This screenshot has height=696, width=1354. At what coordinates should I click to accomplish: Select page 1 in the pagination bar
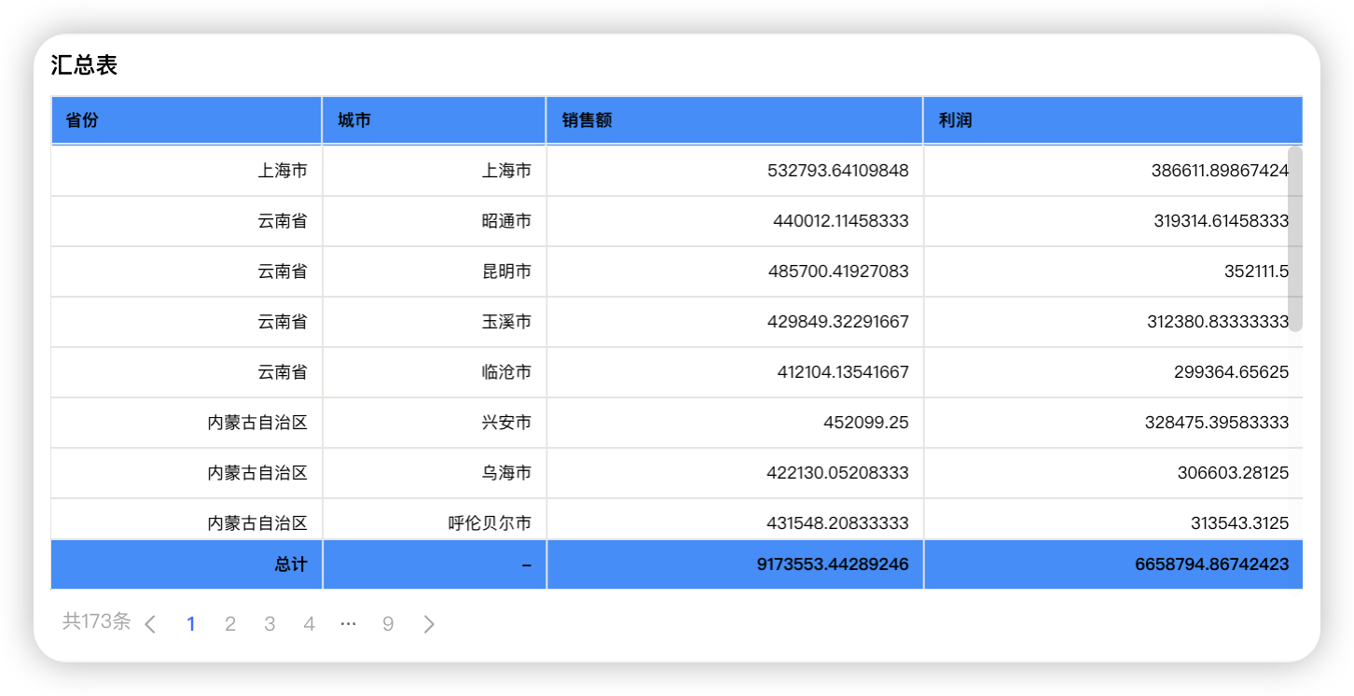coord(191,623)
